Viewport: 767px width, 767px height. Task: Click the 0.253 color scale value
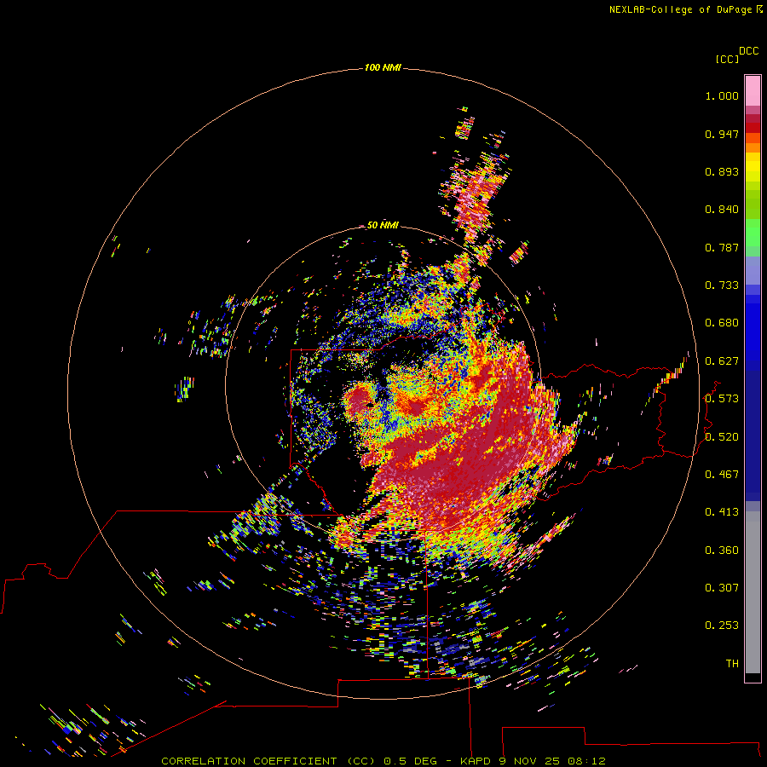click(722, 626)
